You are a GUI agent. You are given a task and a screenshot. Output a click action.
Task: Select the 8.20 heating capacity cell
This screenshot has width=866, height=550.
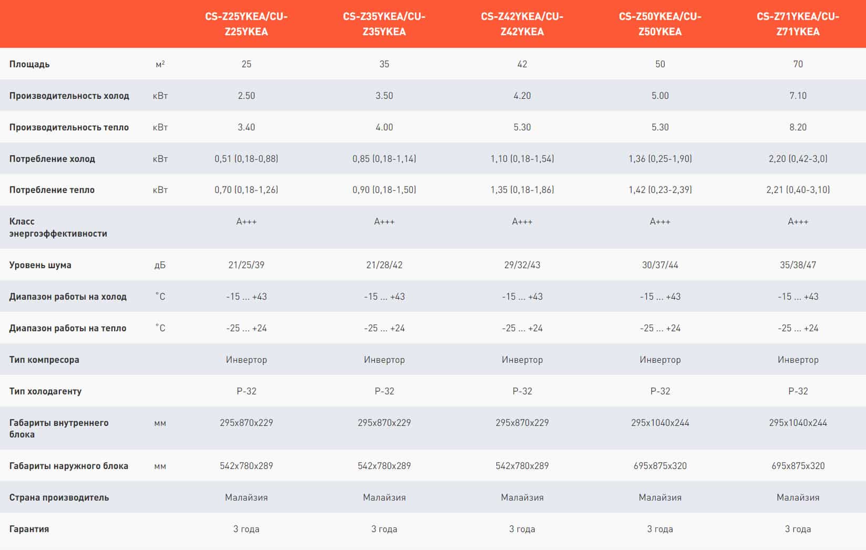pos(798,127)
